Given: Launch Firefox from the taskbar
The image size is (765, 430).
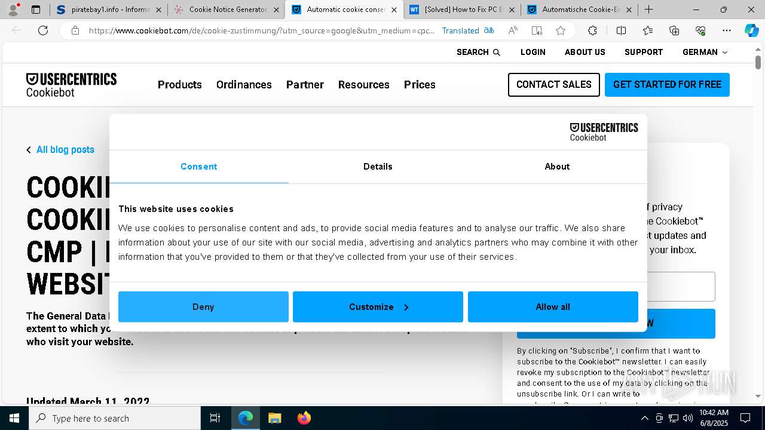Looking at the screenshot, I should (x=304, y=418).
